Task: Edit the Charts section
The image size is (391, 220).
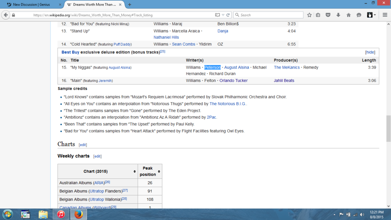Action: (x=83, y=145)
